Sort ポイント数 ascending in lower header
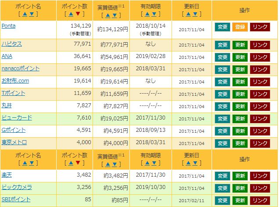 coord(71,163)
